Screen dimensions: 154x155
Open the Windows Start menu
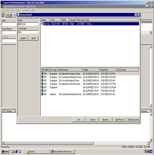coord(5,152)
